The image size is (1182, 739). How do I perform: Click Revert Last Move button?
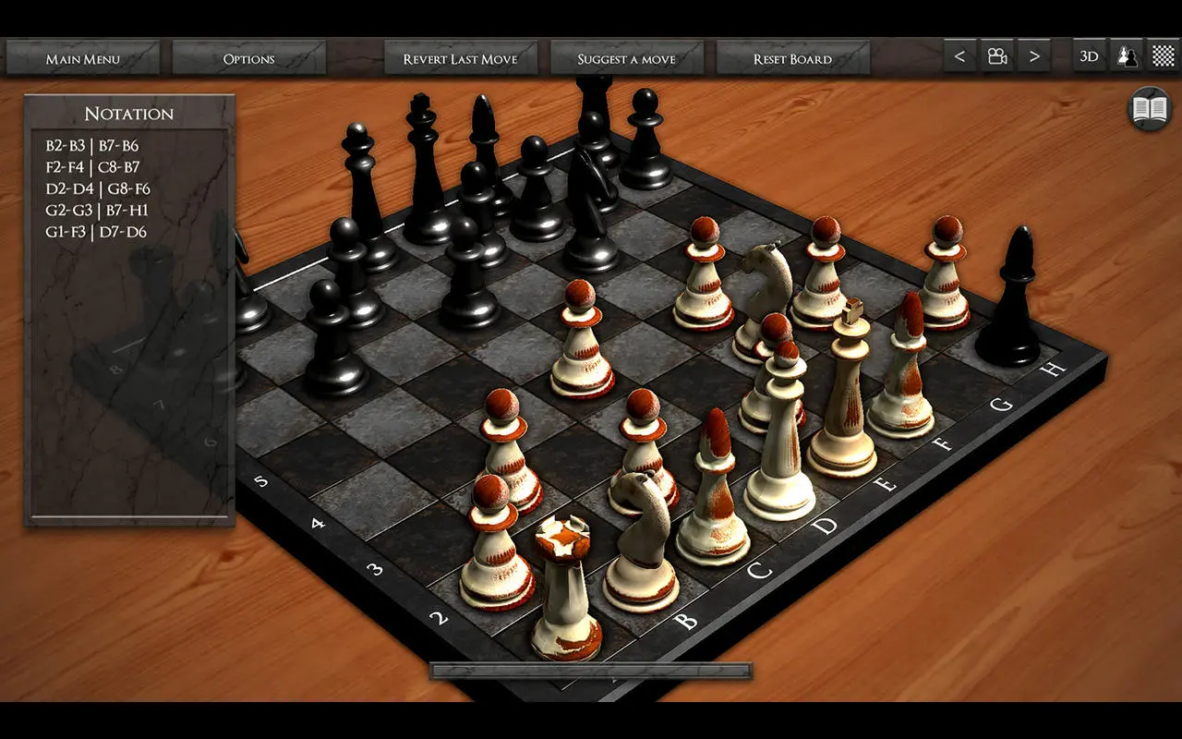tap(461, 57)
